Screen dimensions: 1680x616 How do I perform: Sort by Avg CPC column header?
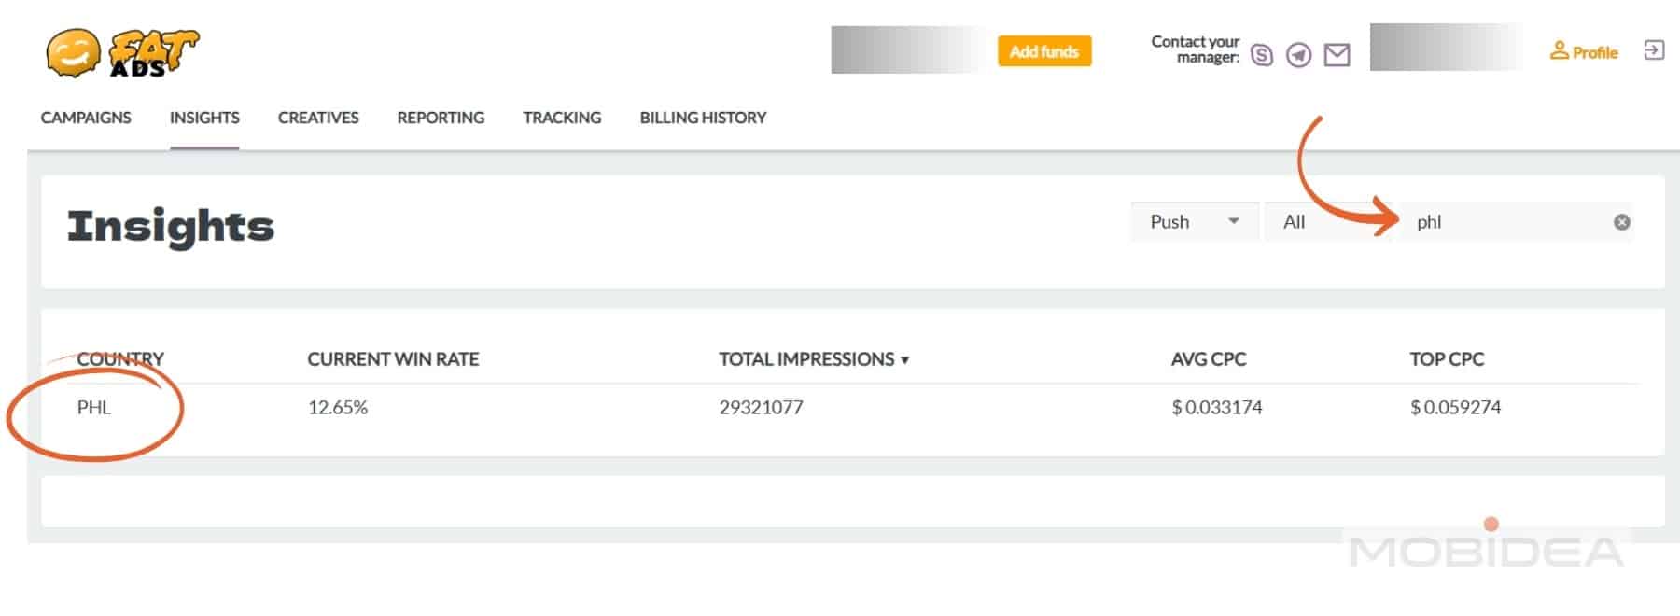point(1208,359)
